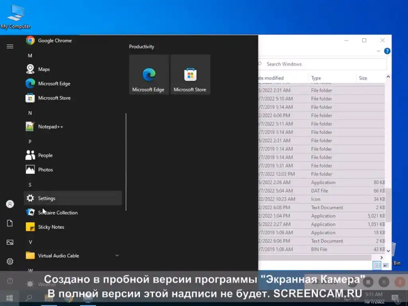Jump to letter P in the app list
This screenshot has width=408, height=306.
coord(30,141)
